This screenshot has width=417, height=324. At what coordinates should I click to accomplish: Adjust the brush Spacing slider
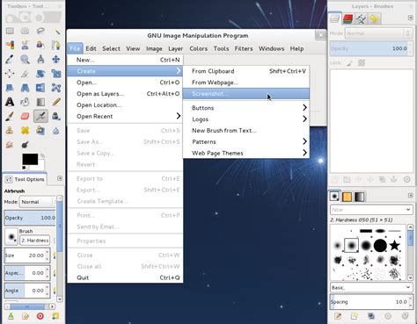click(x=371, y=302)
